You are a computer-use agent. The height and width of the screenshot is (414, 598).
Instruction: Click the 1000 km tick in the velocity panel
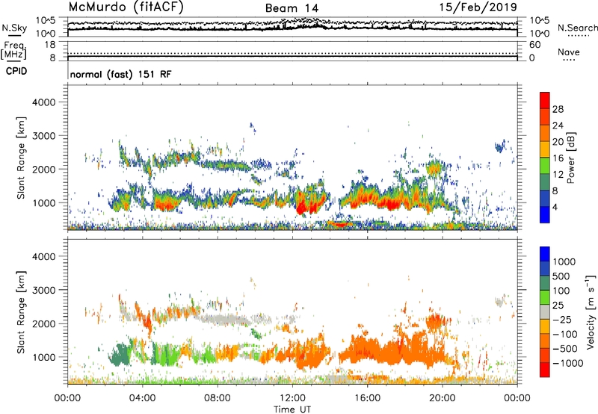(x=44, y=357)
